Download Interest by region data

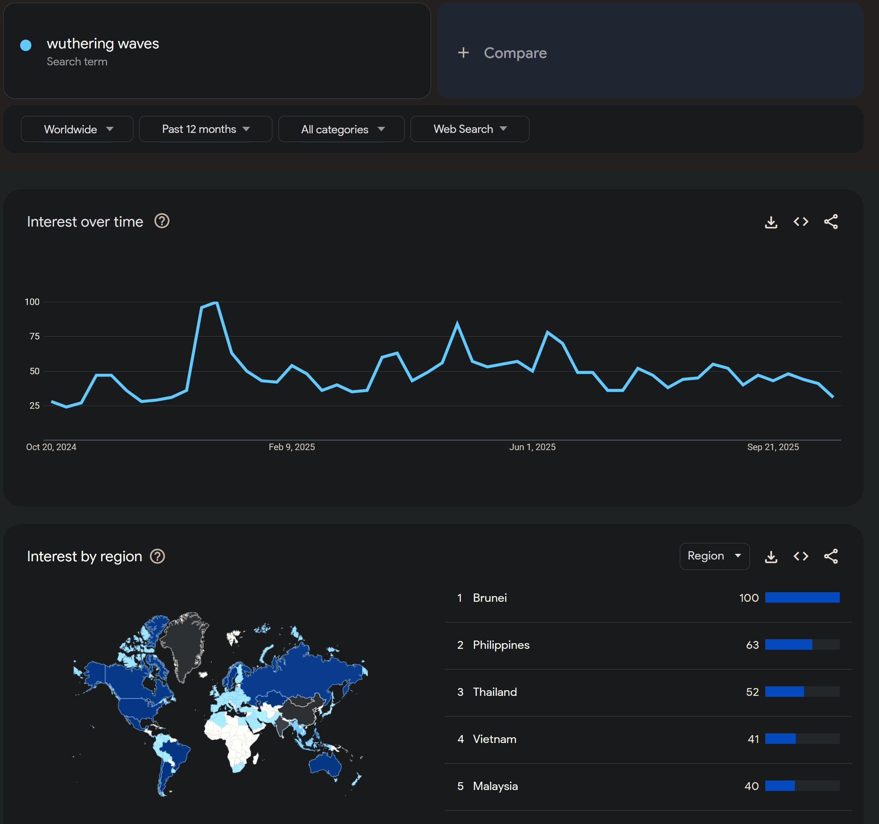pos(770,556)
